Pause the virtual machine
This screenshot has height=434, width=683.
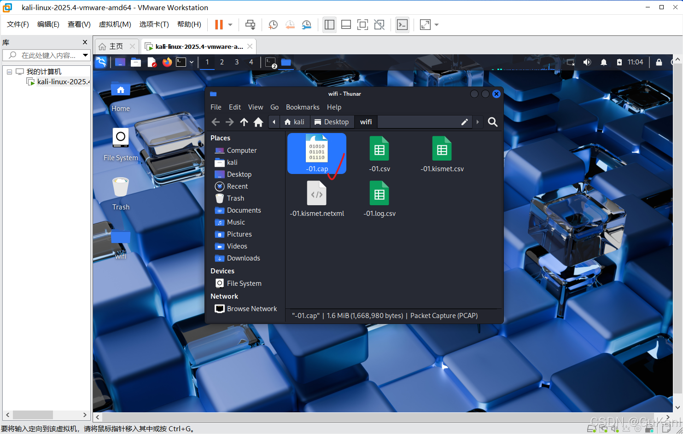click(x=219, y=25)
